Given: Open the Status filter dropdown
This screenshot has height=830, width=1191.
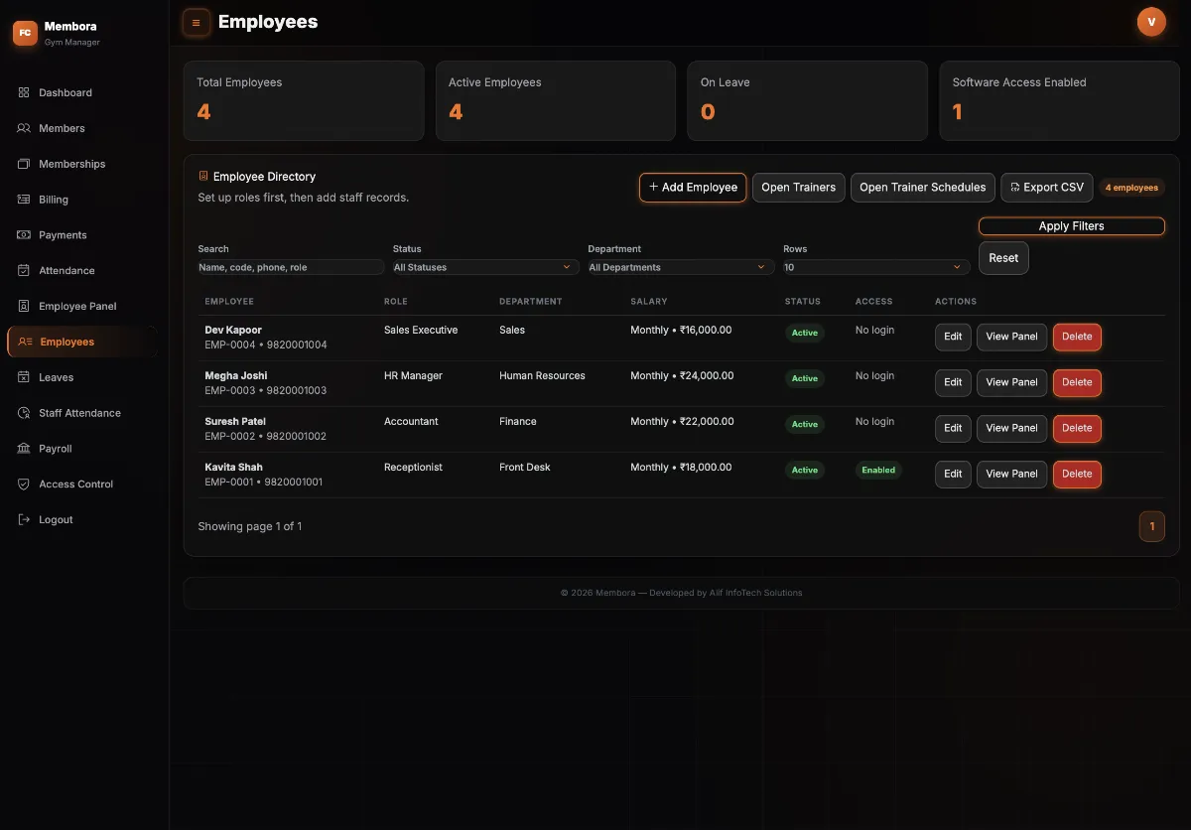Looking at the screenshot, I should click(x=486, y=267).
